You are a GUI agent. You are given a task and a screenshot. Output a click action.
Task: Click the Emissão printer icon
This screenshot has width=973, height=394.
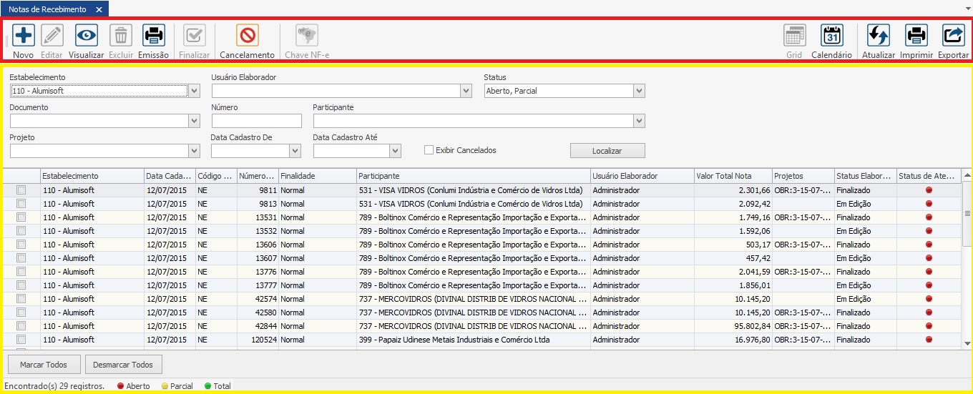coord(154,35)
